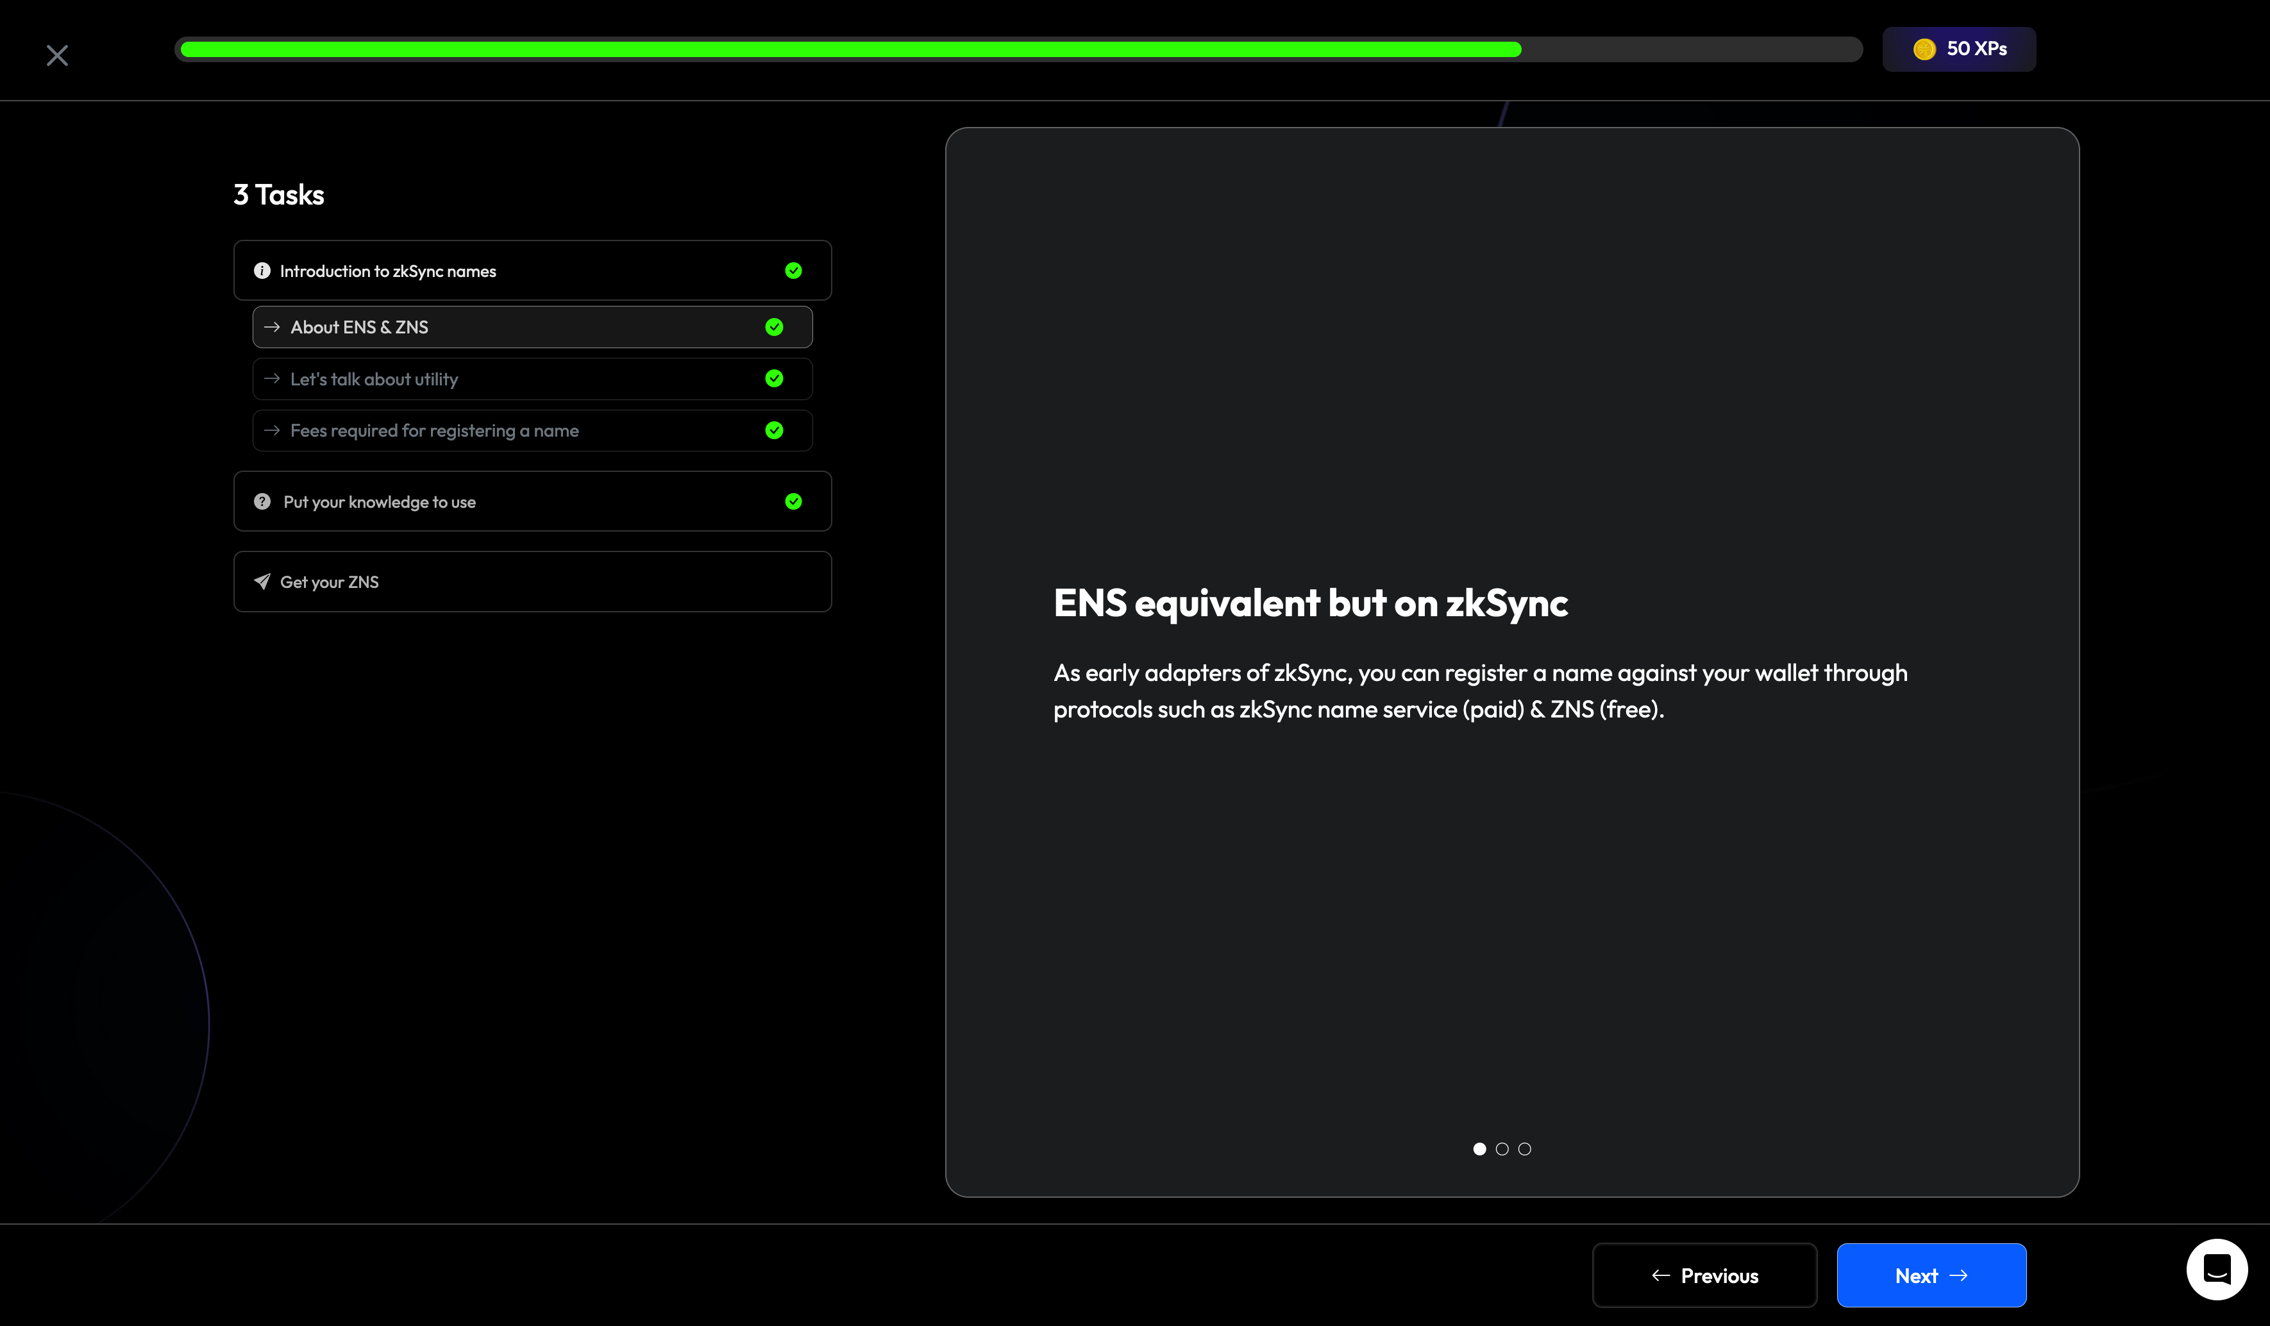
Task: Click the arrow icon next to Let's talk about utility
Action: tap(272, 379)
